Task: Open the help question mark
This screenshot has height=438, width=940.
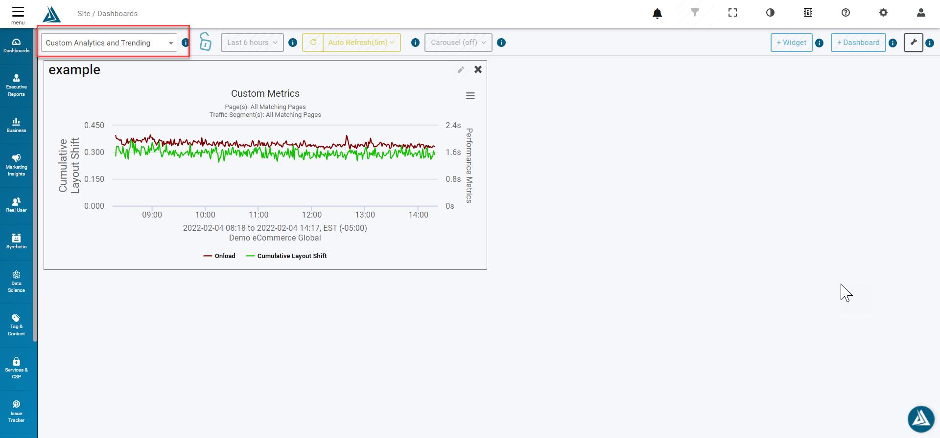Action: click(846, 13)
